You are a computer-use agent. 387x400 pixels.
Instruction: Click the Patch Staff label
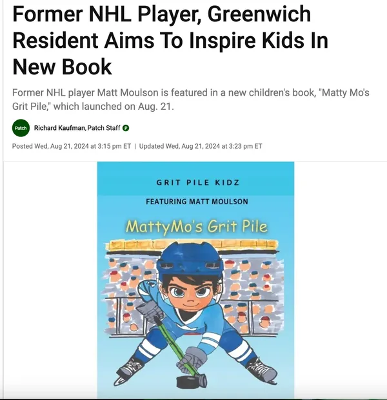pos(104,128)
